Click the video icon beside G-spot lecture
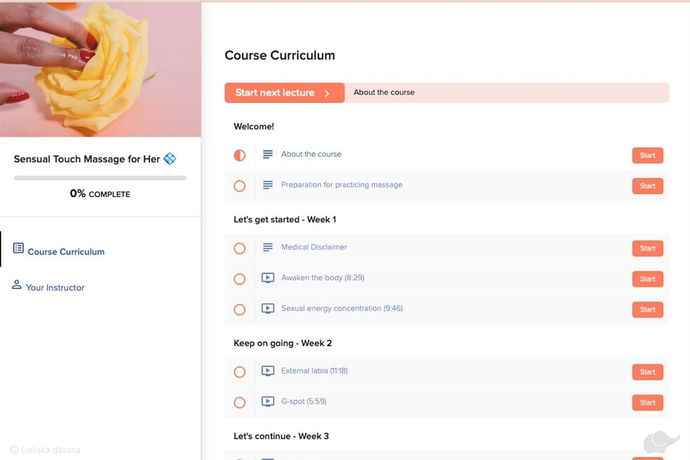Image resolution: width=690 pixels, height=460 pixels. point(268,402)
